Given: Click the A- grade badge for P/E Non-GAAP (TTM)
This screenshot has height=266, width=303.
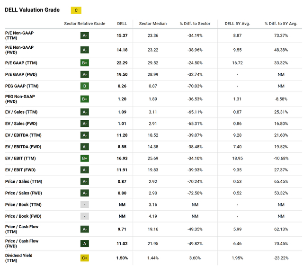Looking at the screenshot, I should [85, 35].
